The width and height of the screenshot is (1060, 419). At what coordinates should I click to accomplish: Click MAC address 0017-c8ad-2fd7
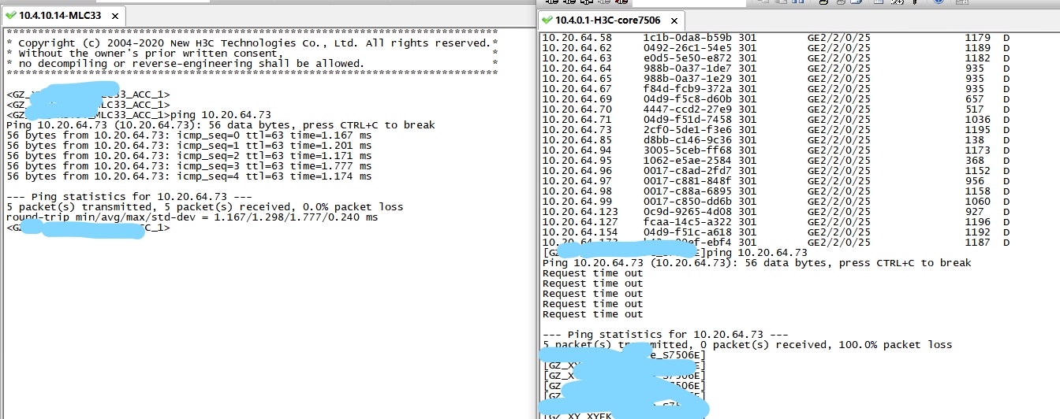point(688,171)
